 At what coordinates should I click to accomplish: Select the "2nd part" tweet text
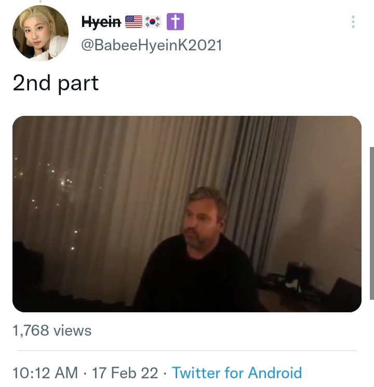56,83
